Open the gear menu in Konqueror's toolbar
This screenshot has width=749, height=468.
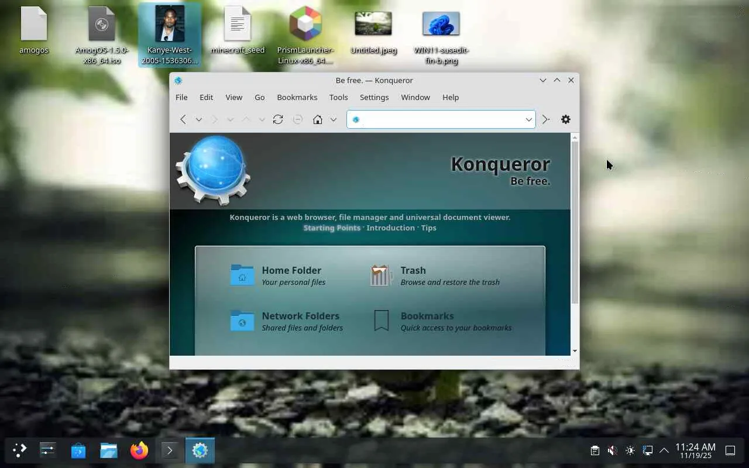[566, 119]
